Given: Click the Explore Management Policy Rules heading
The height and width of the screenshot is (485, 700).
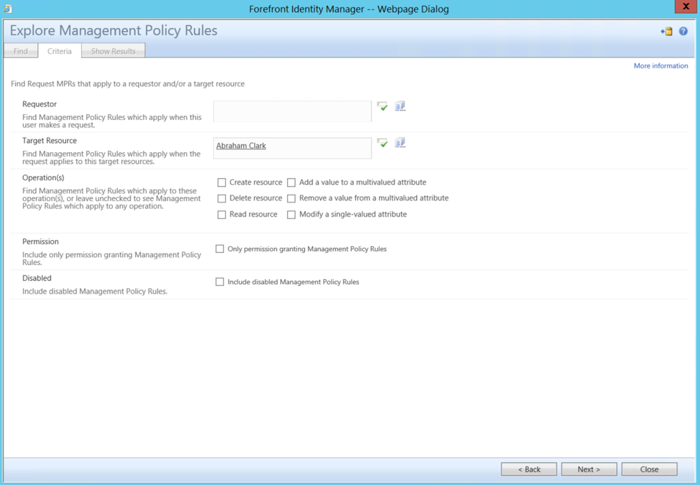Looking at the screenshot, I should point(114,30).
